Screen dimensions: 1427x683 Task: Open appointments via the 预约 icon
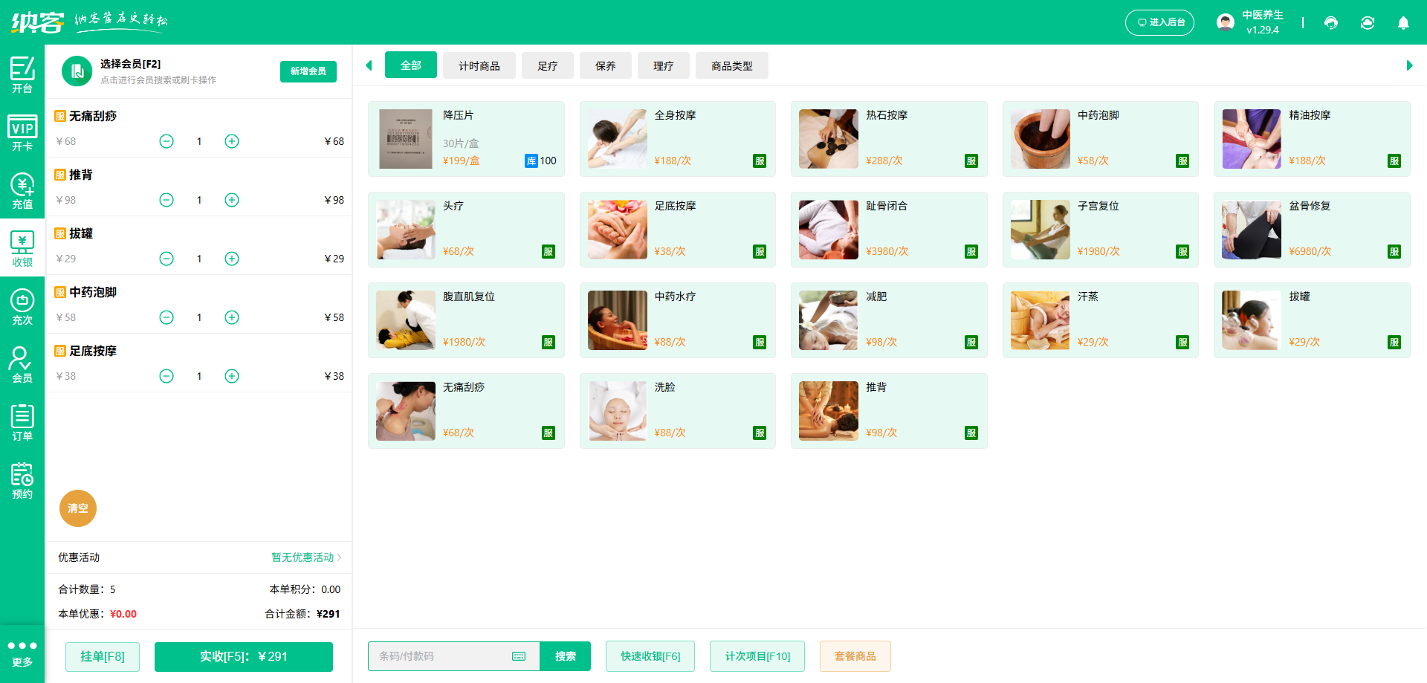pos(22,479)
